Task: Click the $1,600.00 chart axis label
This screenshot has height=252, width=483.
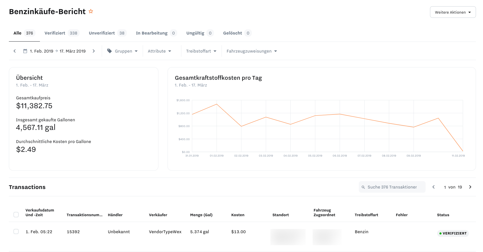Action: (183, 100)
